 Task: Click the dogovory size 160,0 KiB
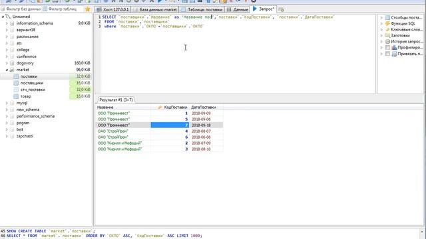[82, 63]
